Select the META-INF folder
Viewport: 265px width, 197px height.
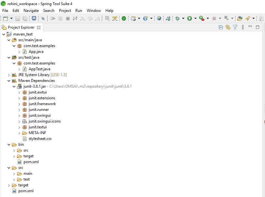[x=37, y=133]
